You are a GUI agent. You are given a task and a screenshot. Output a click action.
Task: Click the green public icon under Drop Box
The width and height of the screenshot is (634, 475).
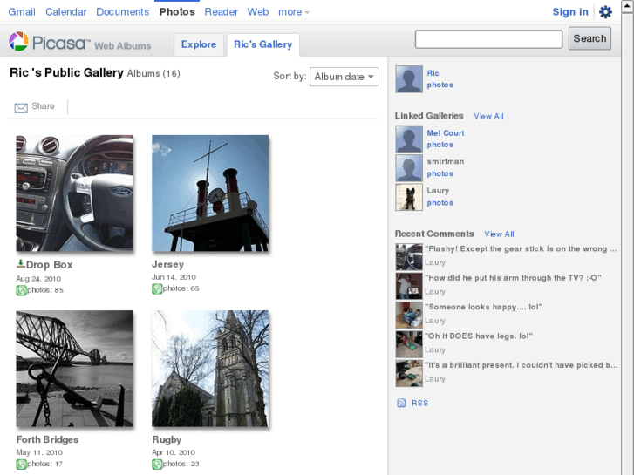(21, 290)
